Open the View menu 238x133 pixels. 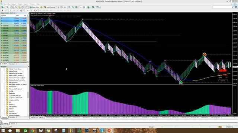click(x=9, y=4)
